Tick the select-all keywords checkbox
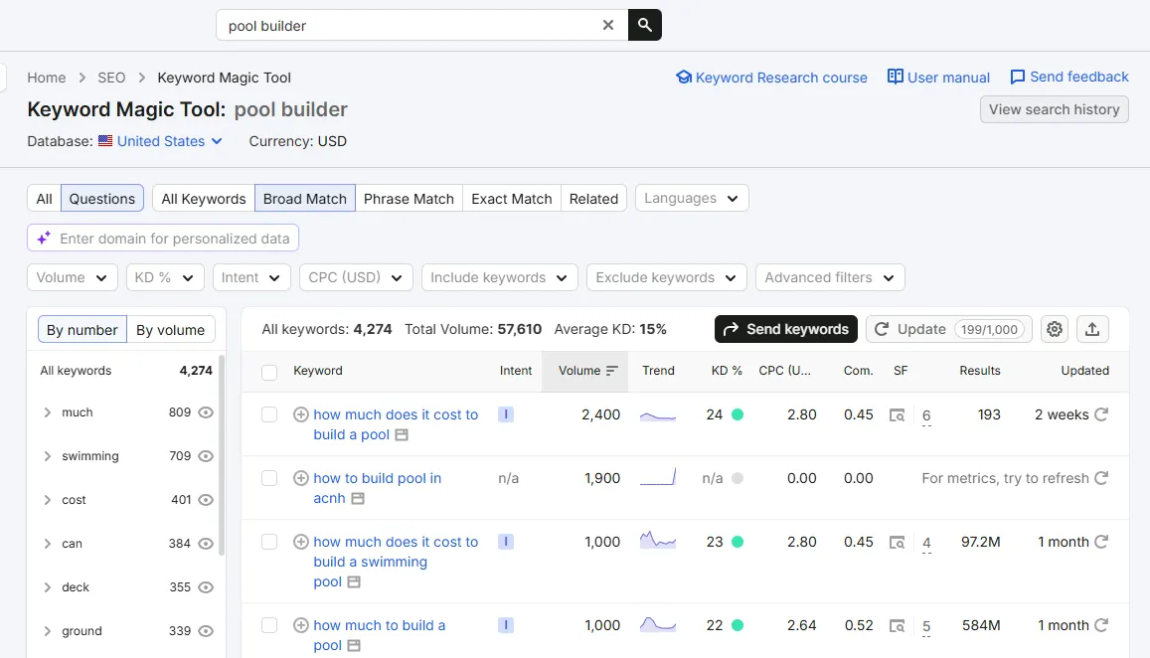 click(x=269, y=372)
